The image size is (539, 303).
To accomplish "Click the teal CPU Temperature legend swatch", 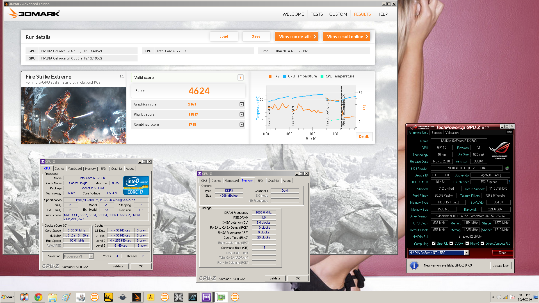I will [322, 76].
